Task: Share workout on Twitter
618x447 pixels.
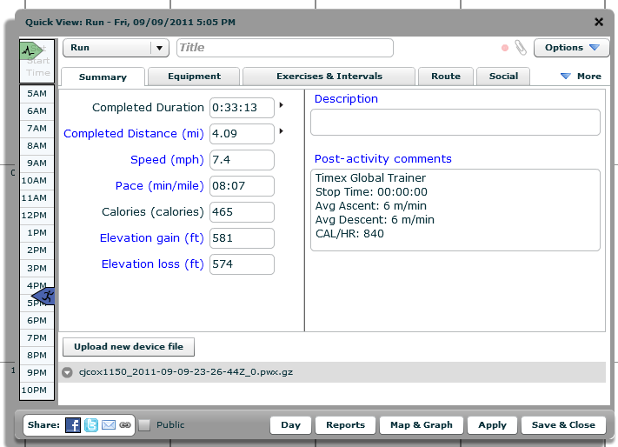Action: (x=91, y=425)
